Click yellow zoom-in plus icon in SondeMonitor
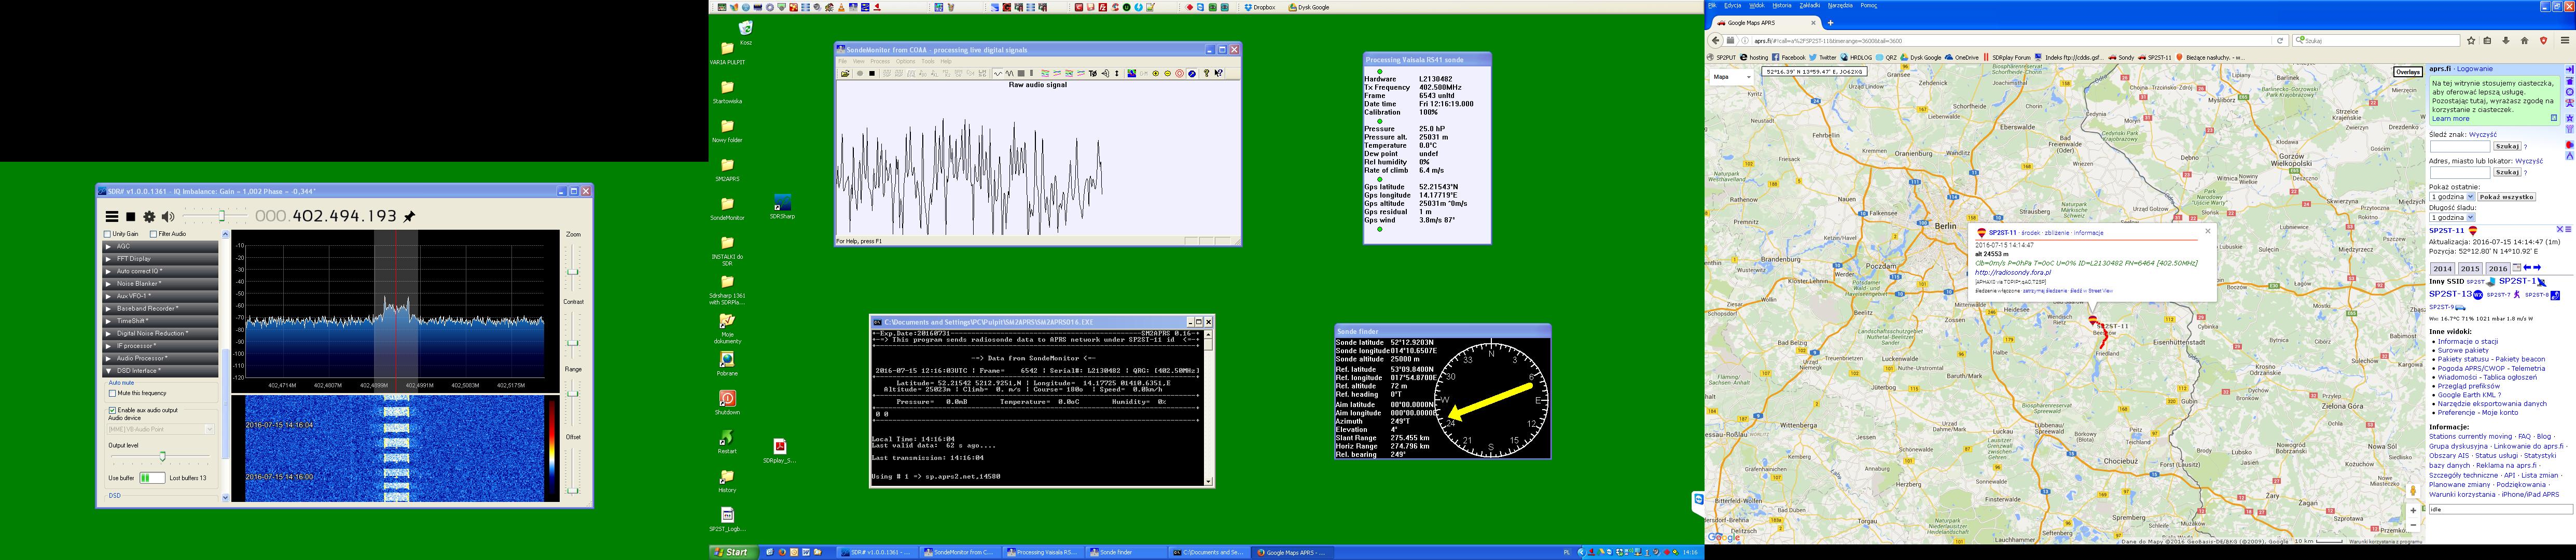The height and width of the screenshot is (560, 2576). point(1156,73)
